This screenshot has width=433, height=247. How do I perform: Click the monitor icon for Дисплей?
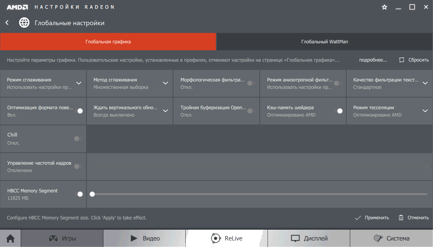(295, 238)
